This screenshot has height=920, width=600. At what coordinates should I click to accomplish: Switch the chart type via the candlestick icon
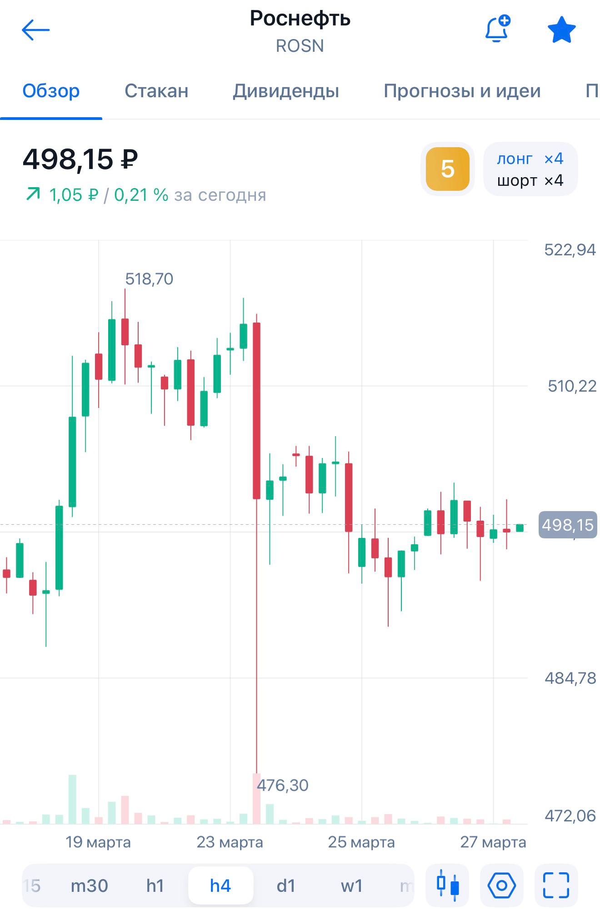click(x=447, y=885)
